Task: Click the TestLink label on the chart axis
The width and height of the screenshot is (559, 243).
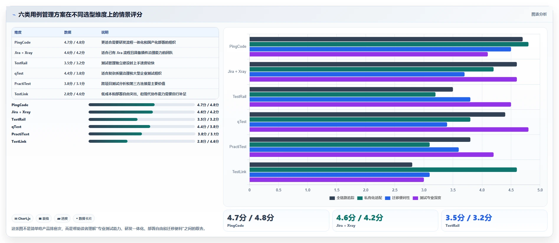Action: pyautogui.click(x=239, y=172)
